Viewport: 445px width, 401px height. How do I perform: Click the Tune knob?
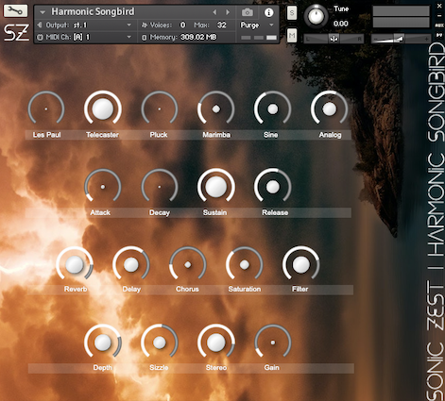pyautogui.click(x=316, y=17)
